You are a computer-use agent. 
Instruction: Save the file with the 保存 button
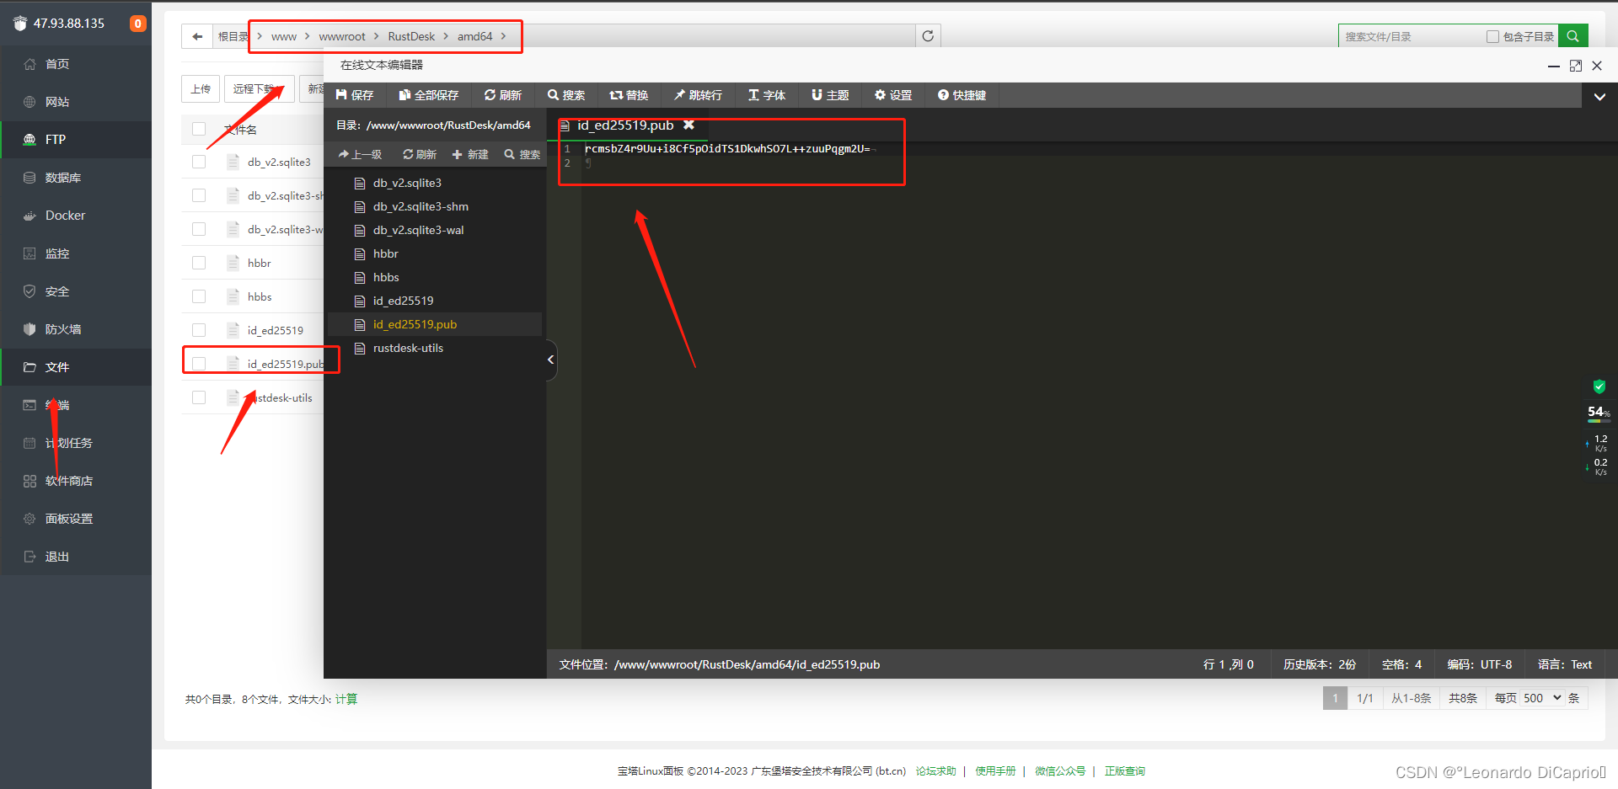[x=354, y=94]
